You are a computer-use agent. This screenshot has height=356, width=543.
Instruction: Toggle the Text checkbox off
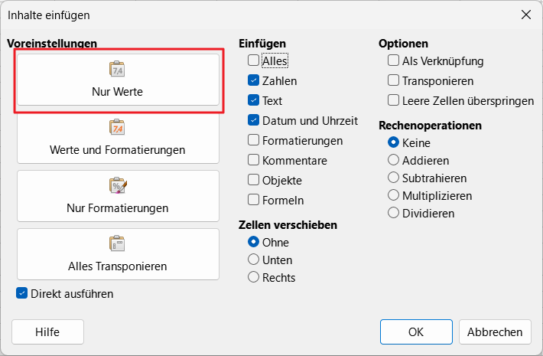253,100
